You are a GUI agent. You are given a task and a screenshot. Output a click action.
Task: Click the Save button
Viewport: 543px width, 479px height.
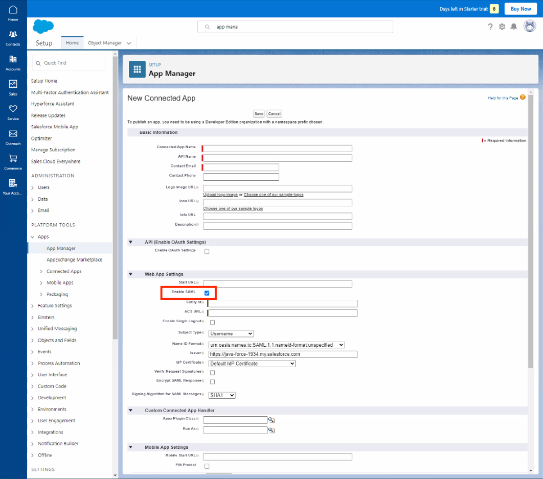259,114
